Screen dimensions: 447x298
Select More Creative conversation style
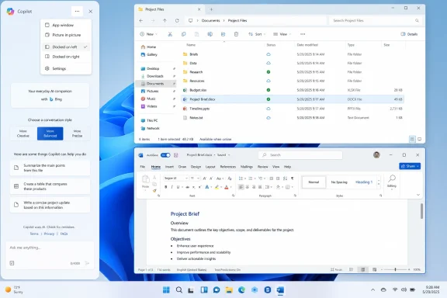(x=23, y=133)
